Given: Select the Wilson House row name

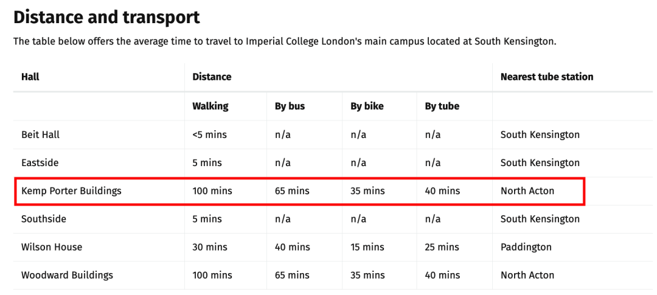Looking at the screenshot, I should [52, 247].
